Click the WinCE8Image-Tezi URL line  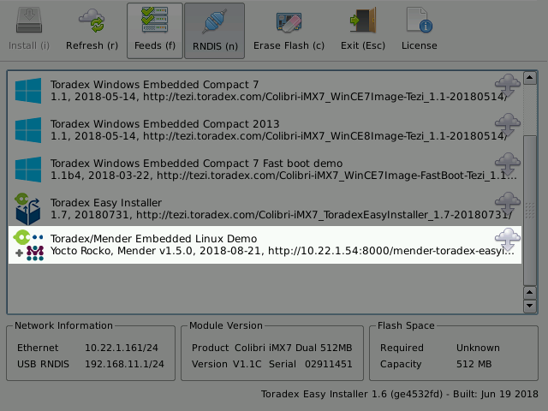point(278,136)
